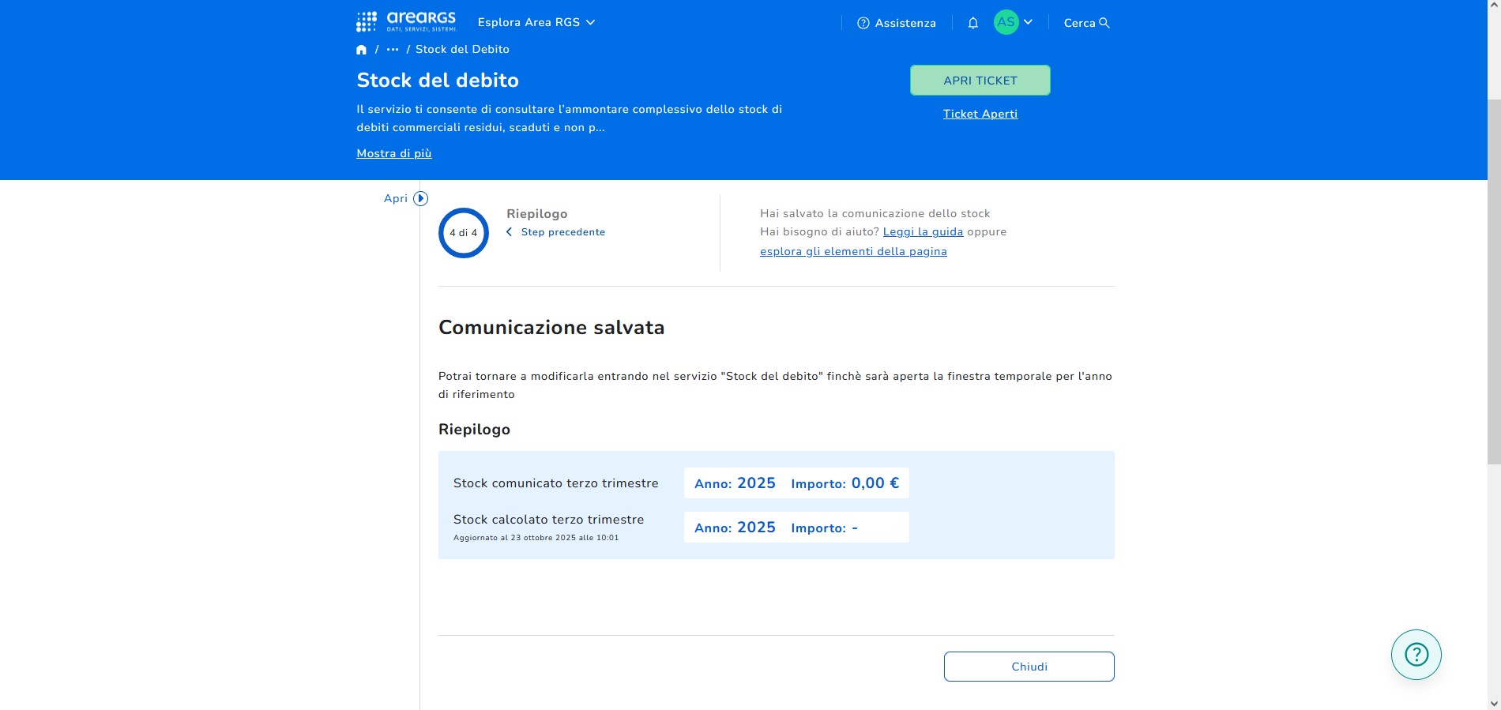Show more description with Mostra di più
This screenshot has height=710, width=1501.
pos(393,153)
